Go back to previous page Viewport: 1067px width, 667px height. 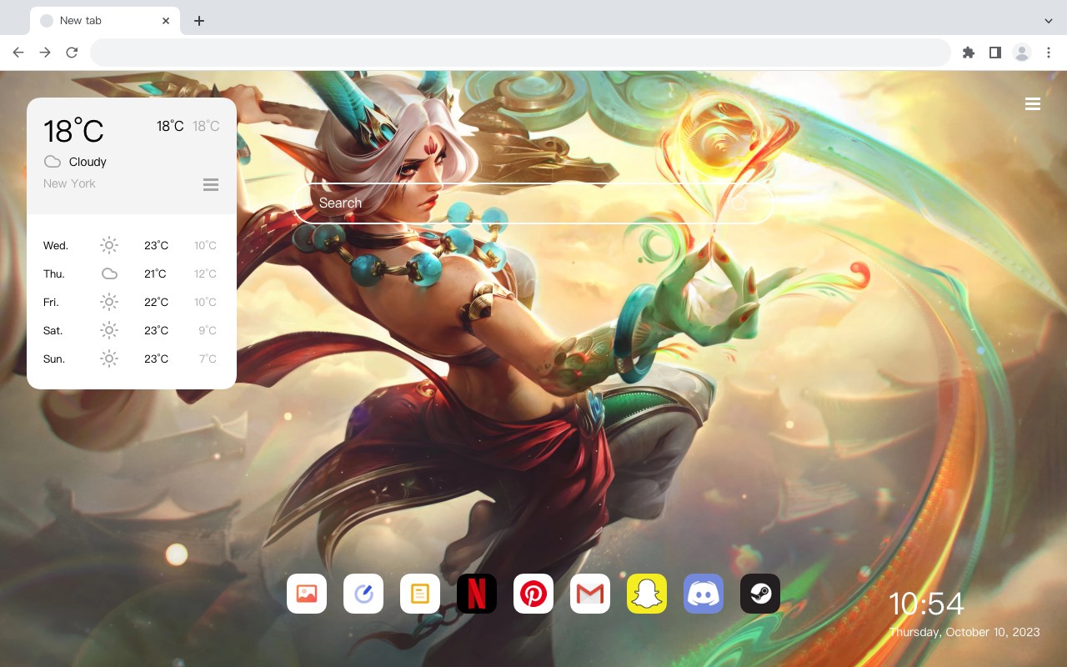[18, 53]
